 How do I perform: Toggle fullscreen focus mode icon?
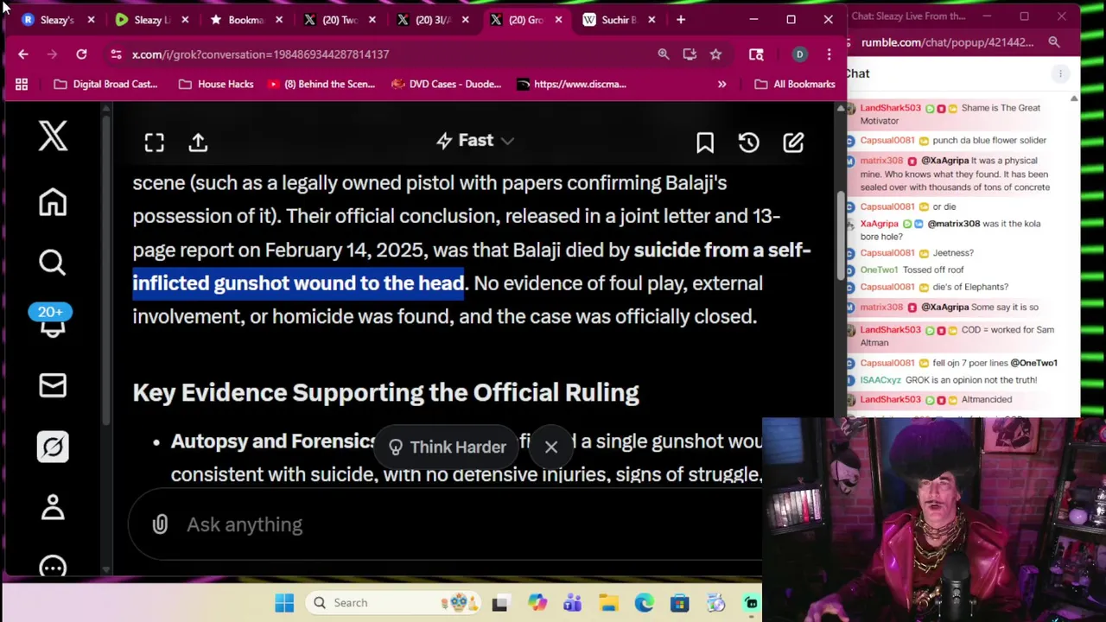[x=154, y=143]
